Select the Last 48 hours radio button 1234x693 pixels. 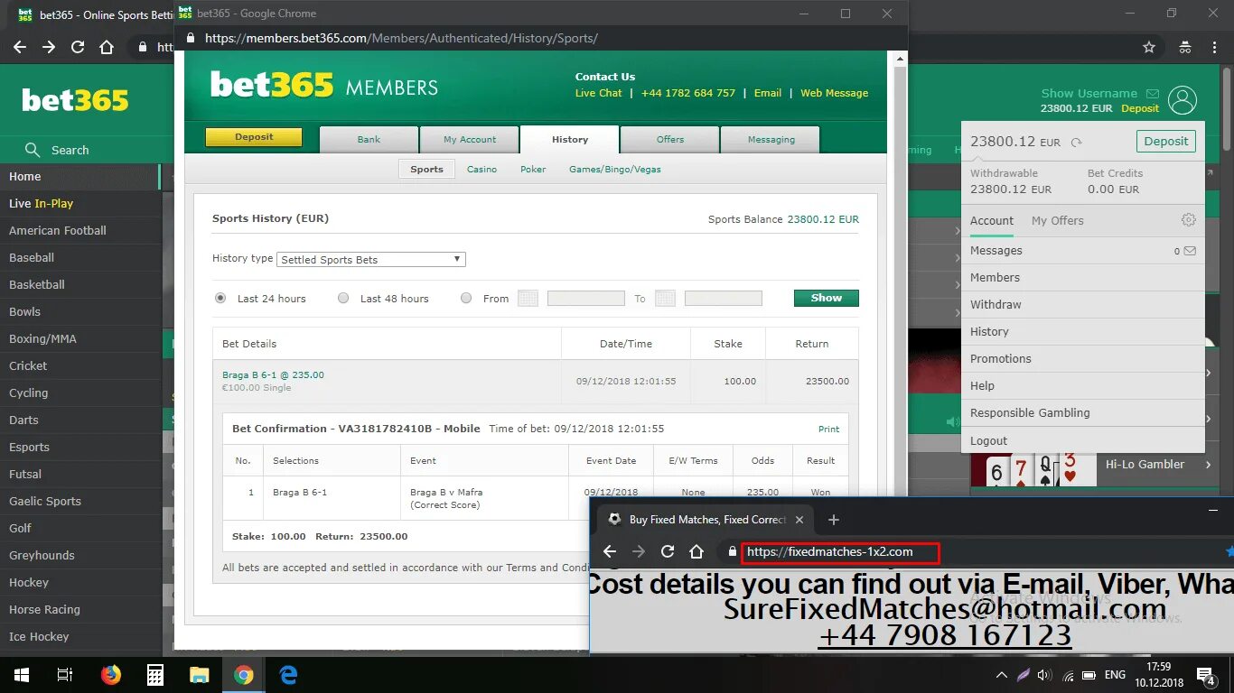tap(343, 298)
